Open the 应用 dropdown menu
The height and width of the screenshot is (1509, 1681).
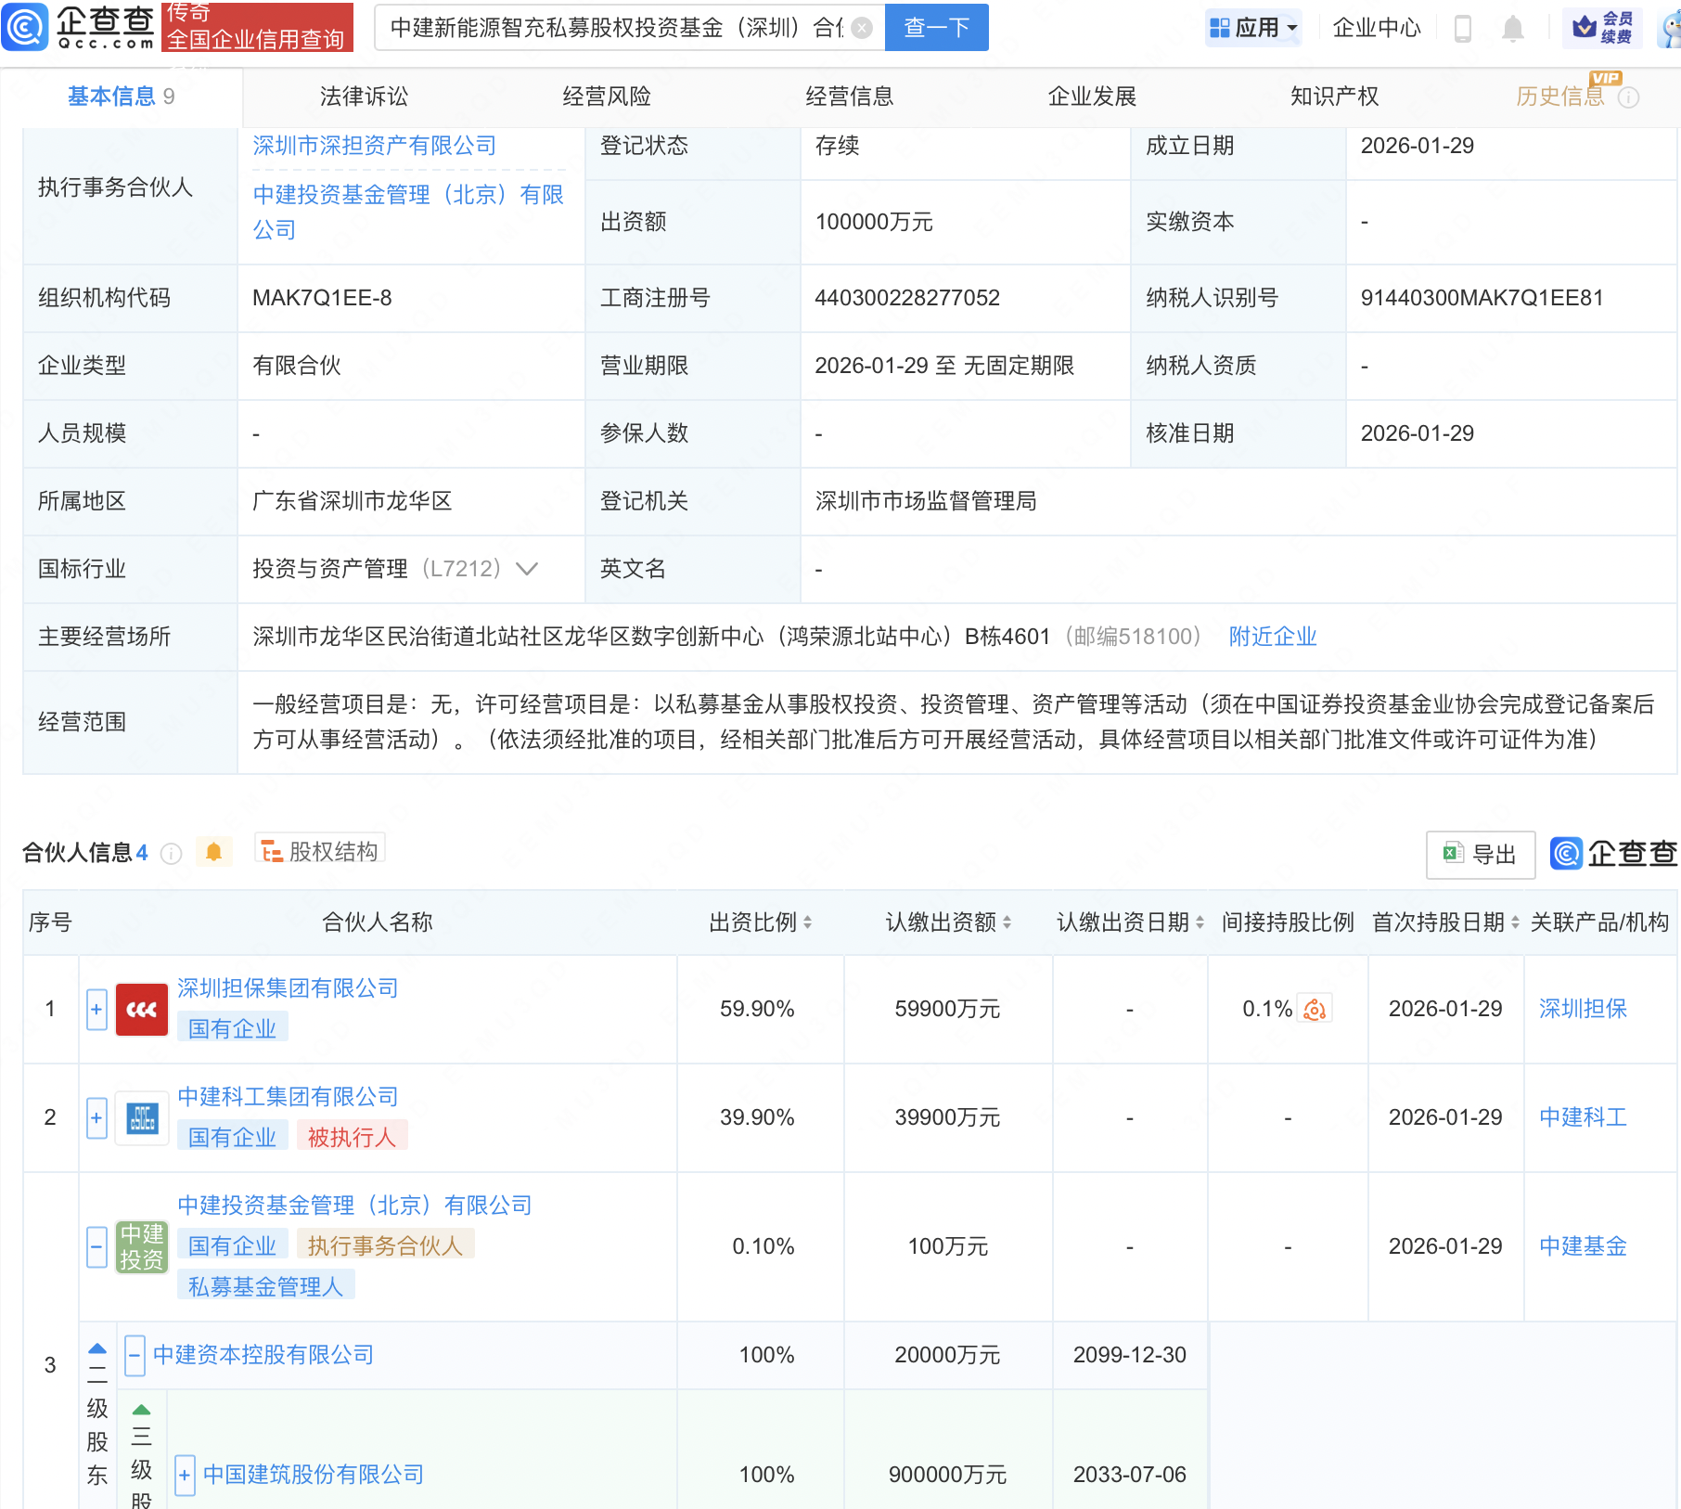click(x=1254, y=28)
